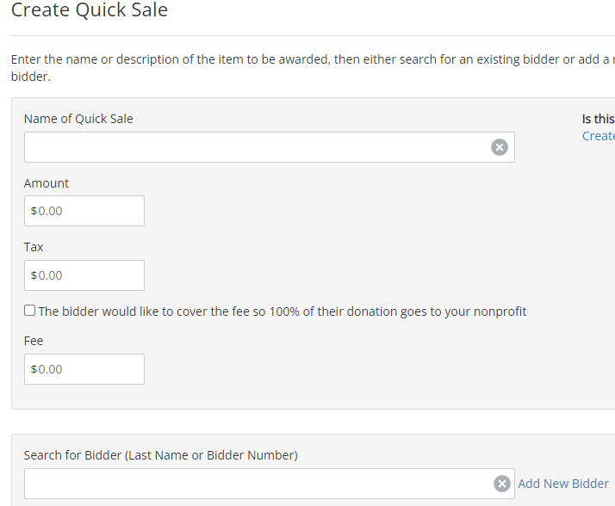
Task: Toggle via the bidder cover fee label text
Action: coord(283,312)
